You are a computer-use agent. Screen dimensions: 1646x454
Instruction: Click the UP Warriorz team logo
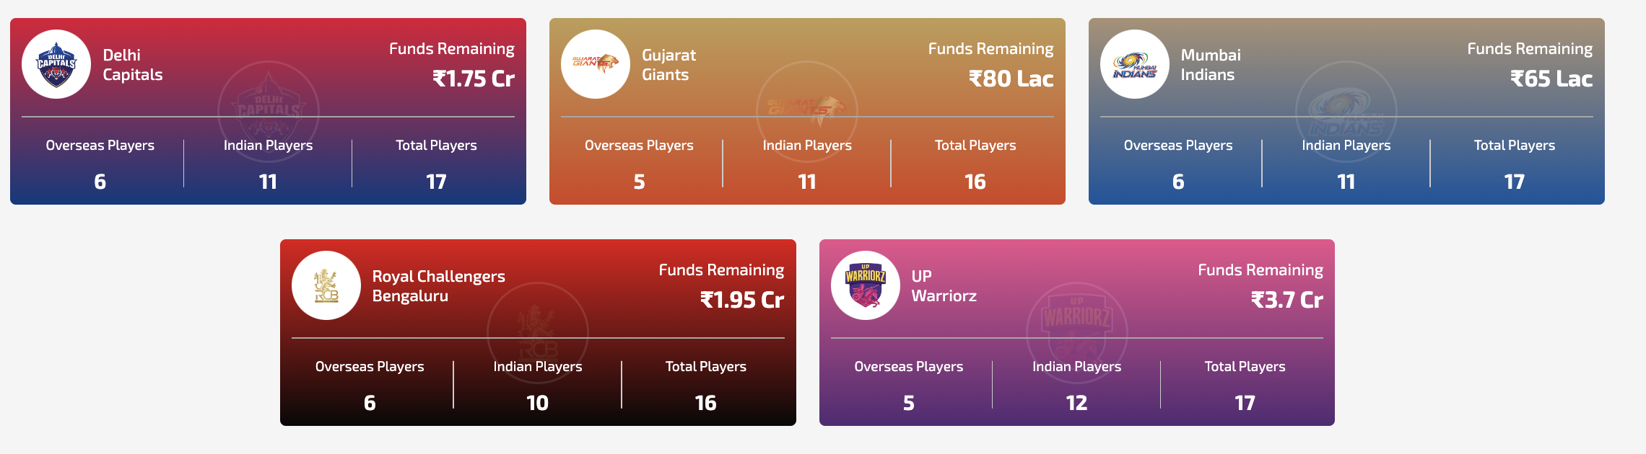pos(866,285)
